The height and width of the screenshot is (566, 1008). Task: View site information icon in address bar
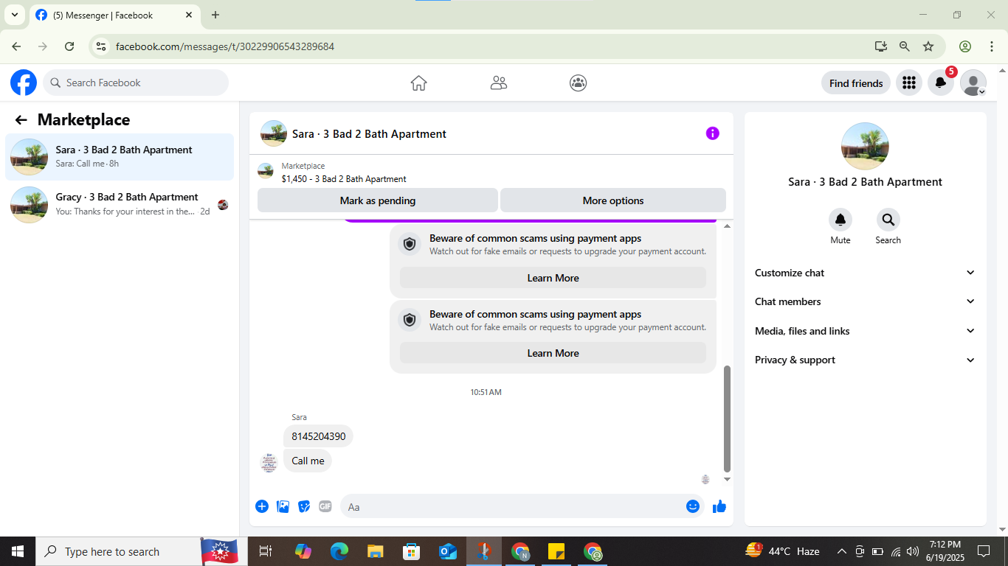pyautogui.click(x=102, y=46)
